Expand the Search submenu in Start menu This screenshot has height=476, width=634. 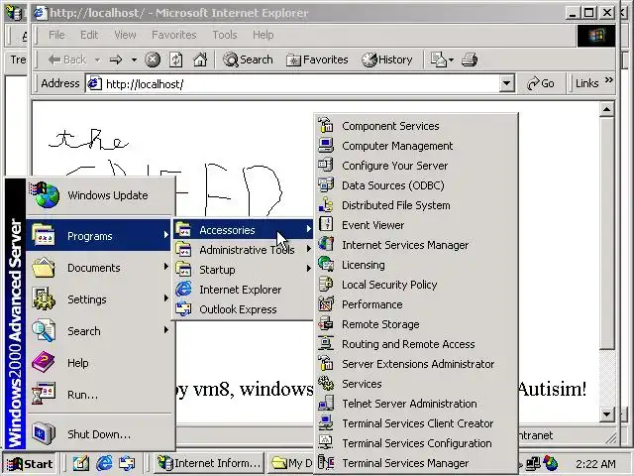pos(99,331)
